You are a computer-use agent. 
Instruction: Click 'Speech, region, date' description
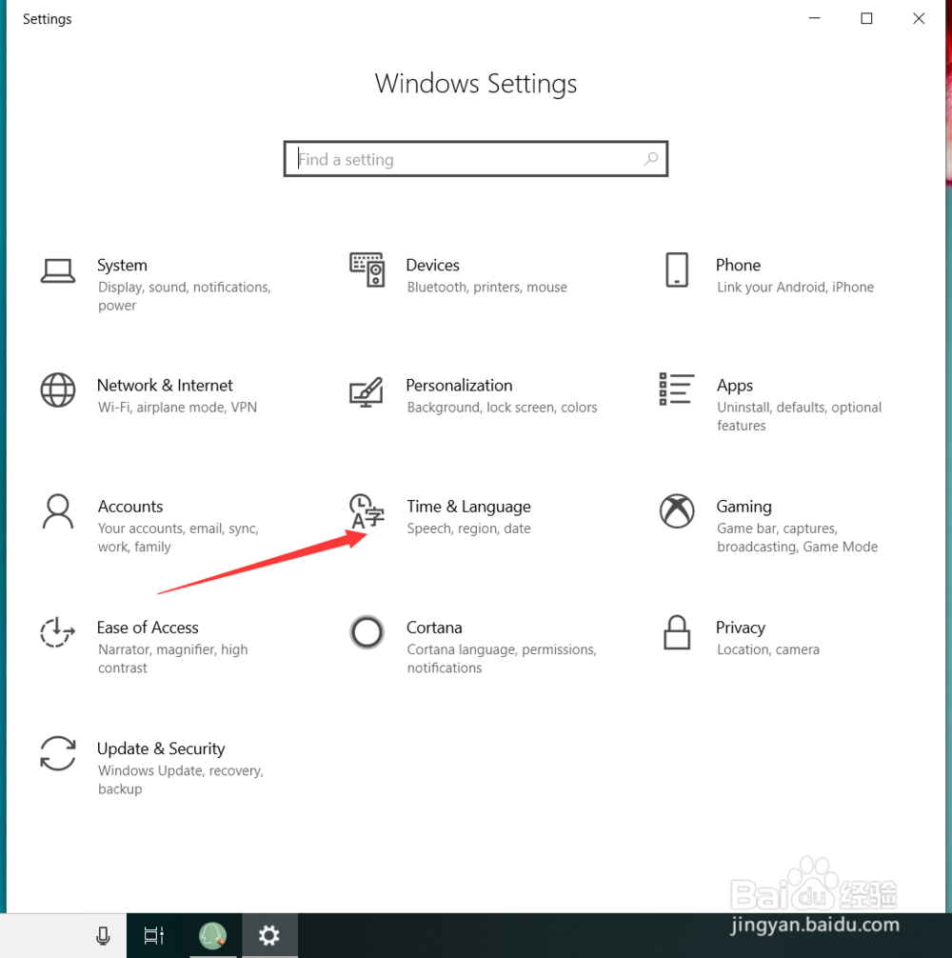point(469,529)
